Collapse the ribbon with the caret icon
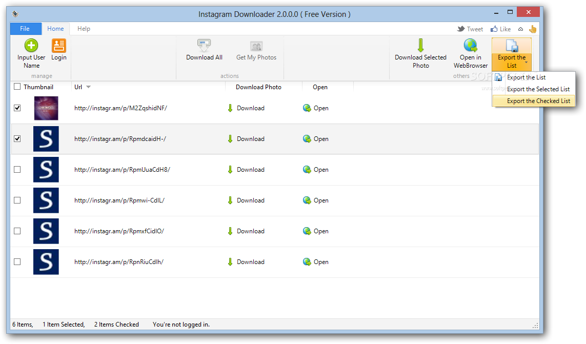The height and width of the screenshot is (344, 586). pyautogui.click(x=520, y=29)
